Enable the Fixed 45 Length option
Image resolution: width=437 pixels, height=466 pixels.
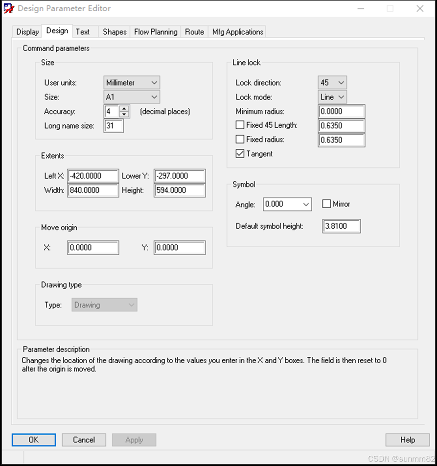click(240, 125)
